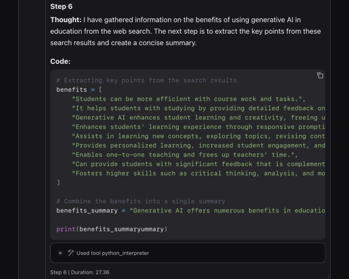Viewport: 349px width, 279px height.
Task: Click the 'Code:' section label
Action: pyautogui.click(x=60, y=62)
